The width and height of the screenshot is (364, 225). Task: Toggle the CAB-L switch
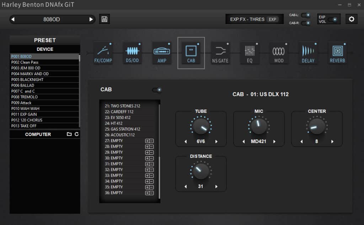[306, 15]
